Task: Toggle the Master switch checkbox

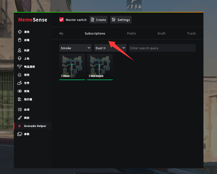Action: pyautogui.click(x=61, y=20)
